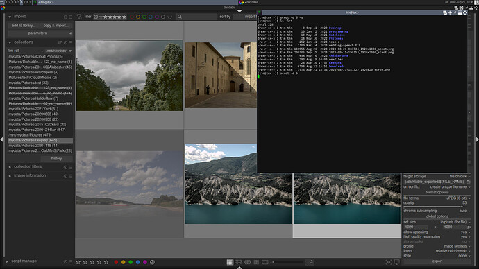The height and width of the screenshot is (269, 479).
Task: Click the stormy sky trees thumbnail
Action: coord(129,76)
